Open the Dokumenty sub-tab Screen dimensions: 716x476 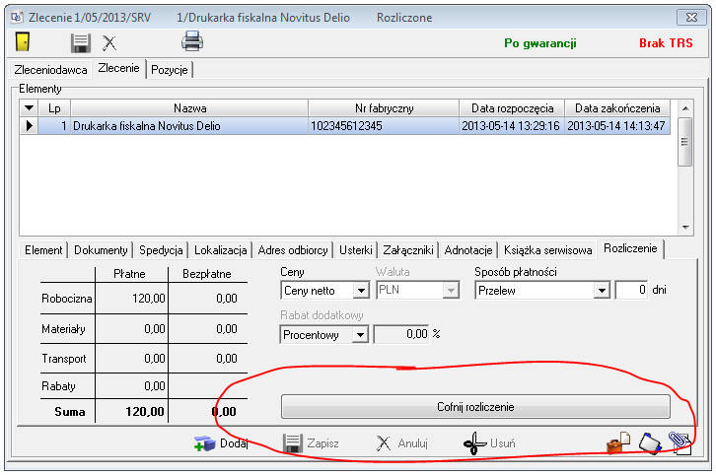click(101, 250)
